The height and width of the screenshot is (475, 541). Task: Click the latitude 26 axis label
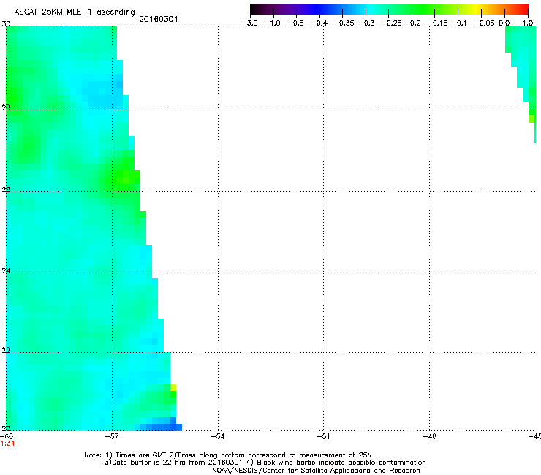tap(6, 190)
